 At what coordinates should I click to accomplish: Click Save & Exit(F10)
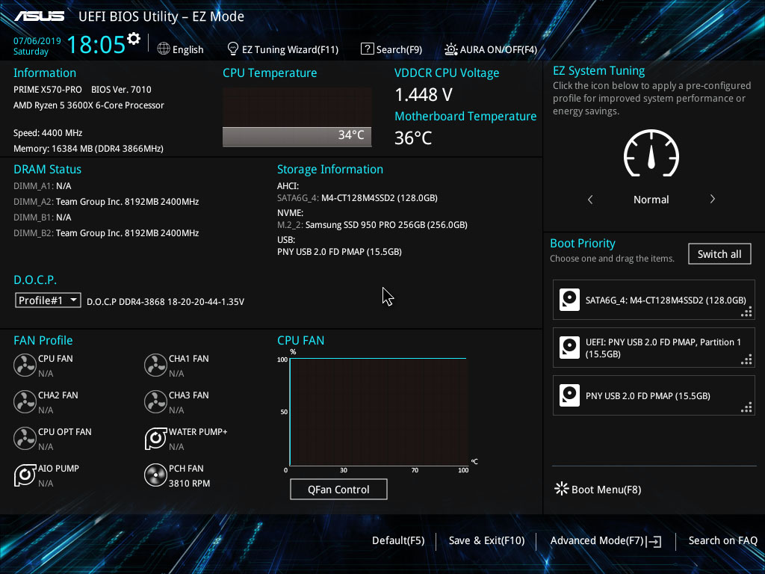(x=486, y=540)
